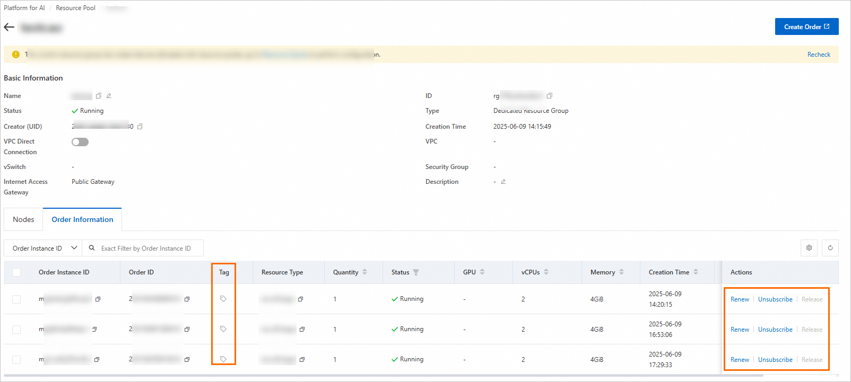Screen dimensions: 851x382
Task: Check the third order row checkbox
Action: 16,360
